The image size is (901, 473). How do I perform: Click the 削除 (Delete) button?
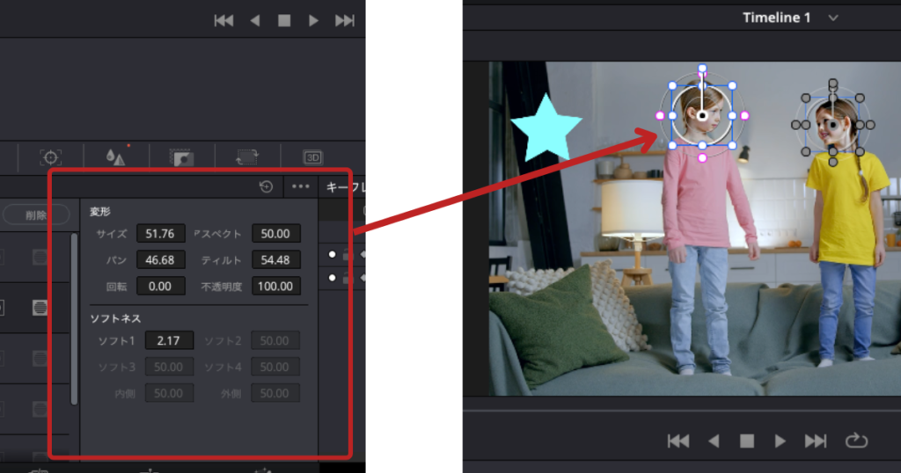point(36,214)
